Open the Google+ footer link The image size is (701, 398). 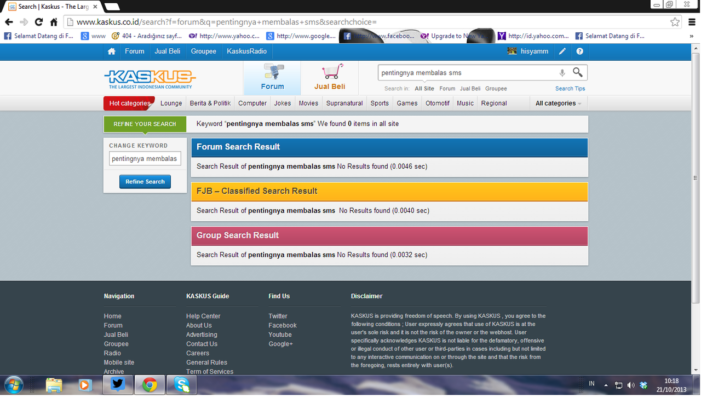click(x=280, y=344)
